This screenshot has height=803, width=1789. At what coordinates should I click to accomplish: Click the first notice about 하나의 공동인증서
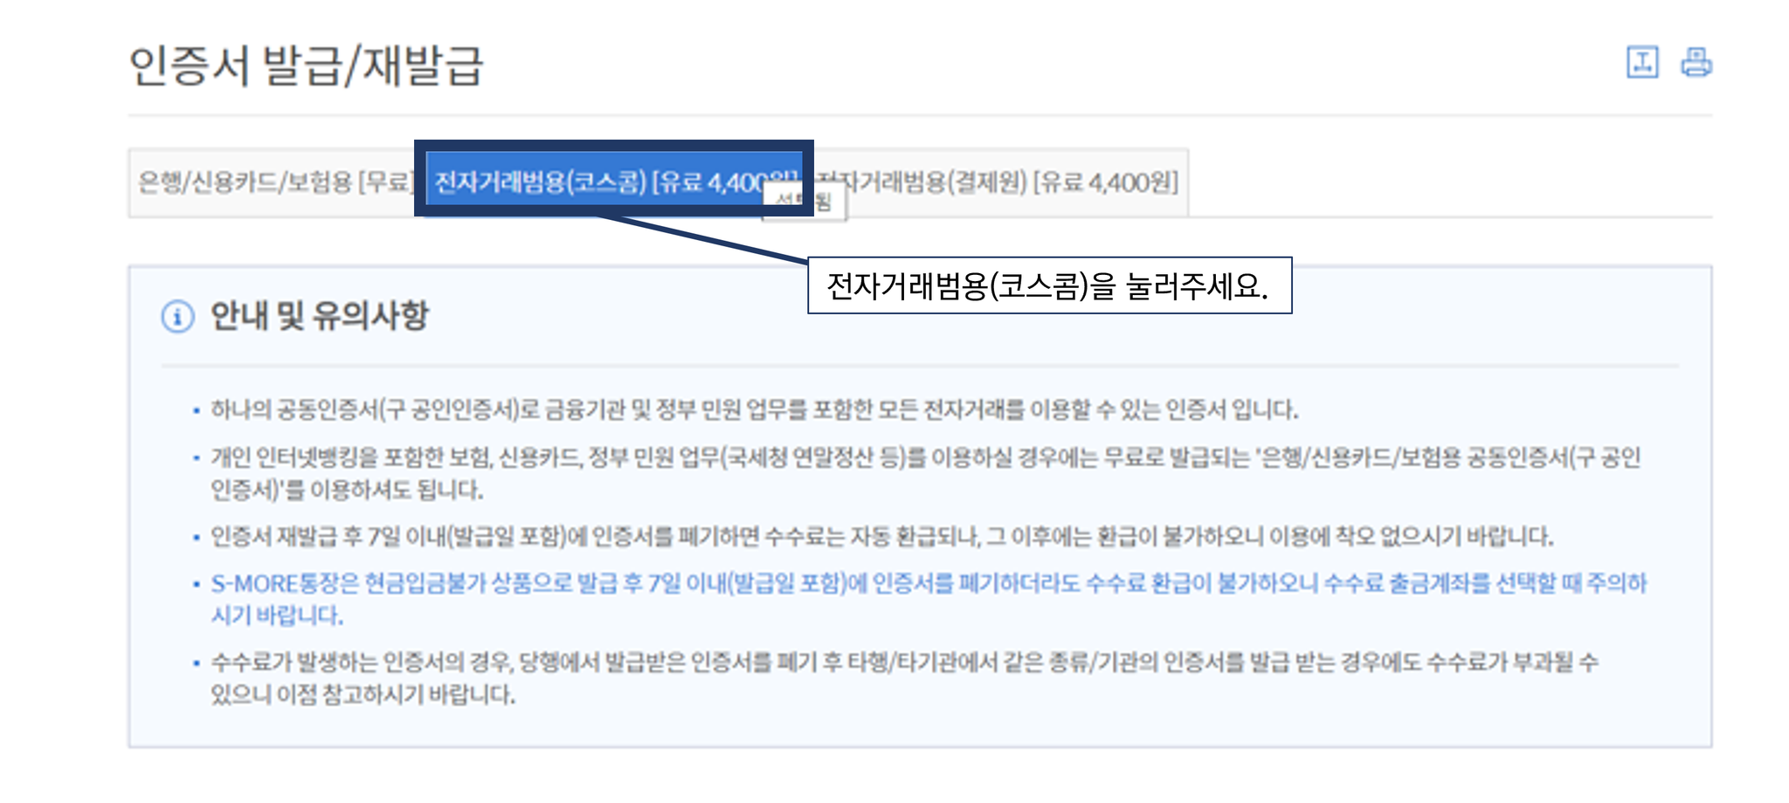coord(755,409)
